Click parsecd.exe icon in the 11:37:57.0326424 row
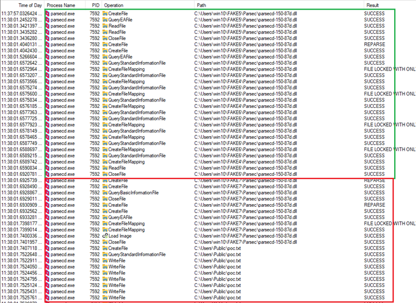The width and height of the screenshot is (416, 303). click(x=48, y=13)
